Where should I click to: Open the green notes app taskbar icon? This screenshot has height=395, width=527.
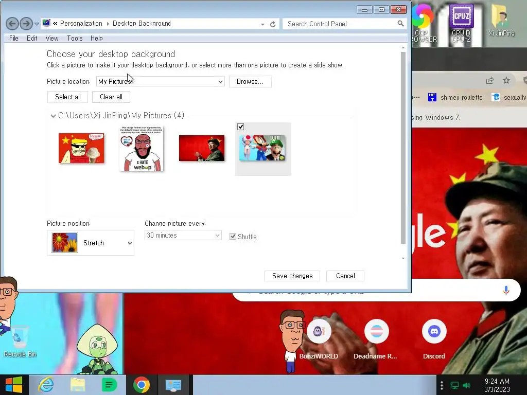click(x=109, y=385)
